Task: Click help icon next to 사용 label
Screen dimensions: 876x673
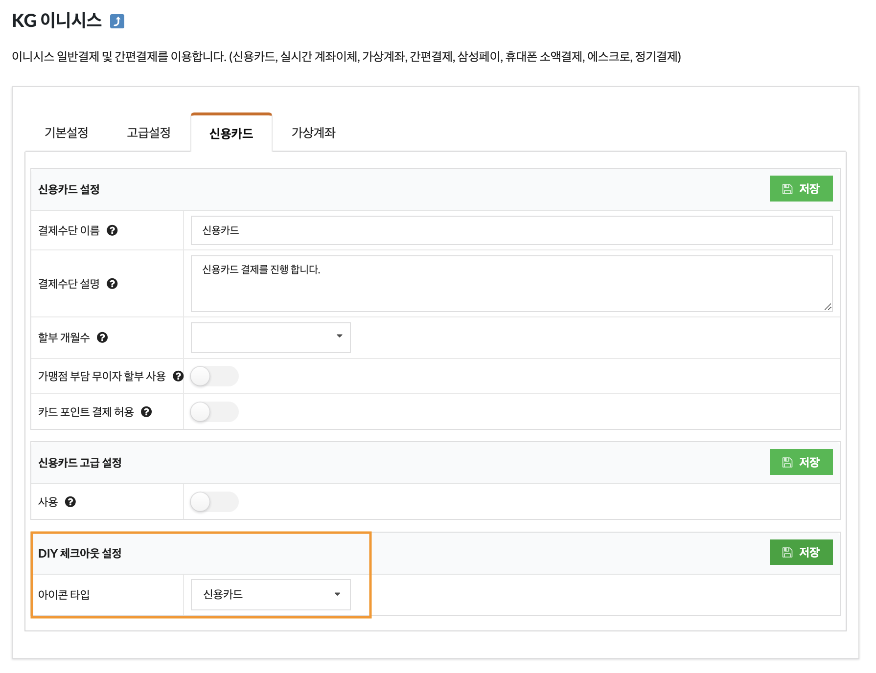Action: pyautogui.click(x=70, y=502)
